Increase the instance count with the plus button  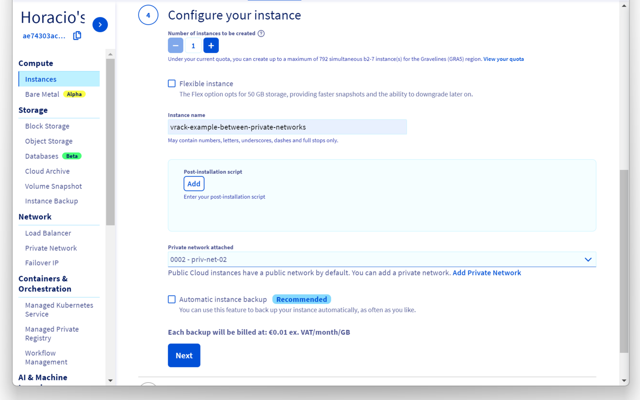point(211,46)
